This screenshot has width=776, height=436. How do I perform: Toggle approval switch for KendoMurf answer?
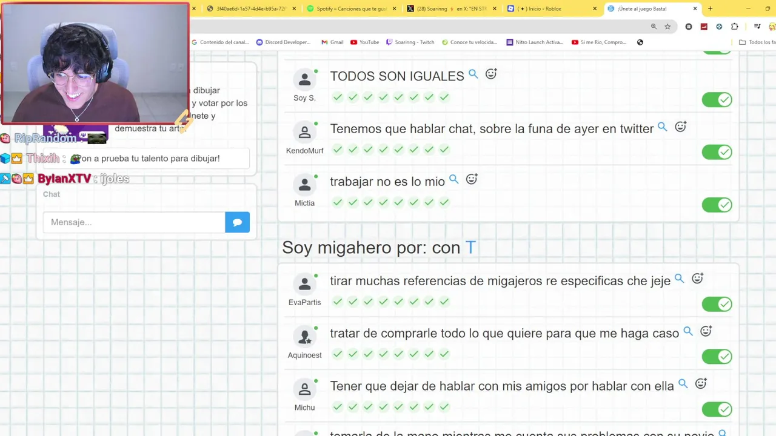tap(717, 152)
